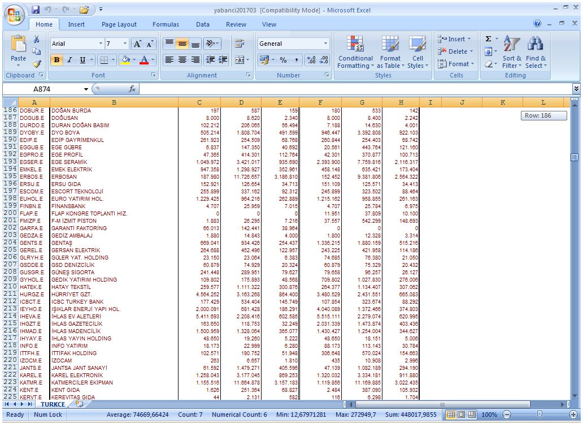
Task: Decrease font size with Shrink Font
Action: tap(150, 44)
